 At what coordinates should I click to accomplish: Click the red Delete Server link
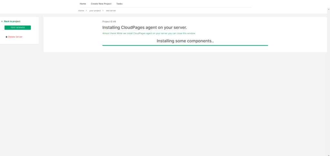[x=15, y=37]
